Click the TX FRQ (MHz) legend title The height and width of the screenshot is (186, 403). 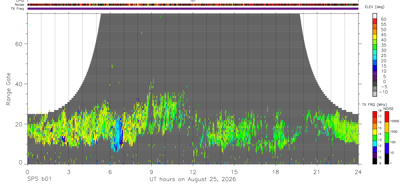click(373, 105)
